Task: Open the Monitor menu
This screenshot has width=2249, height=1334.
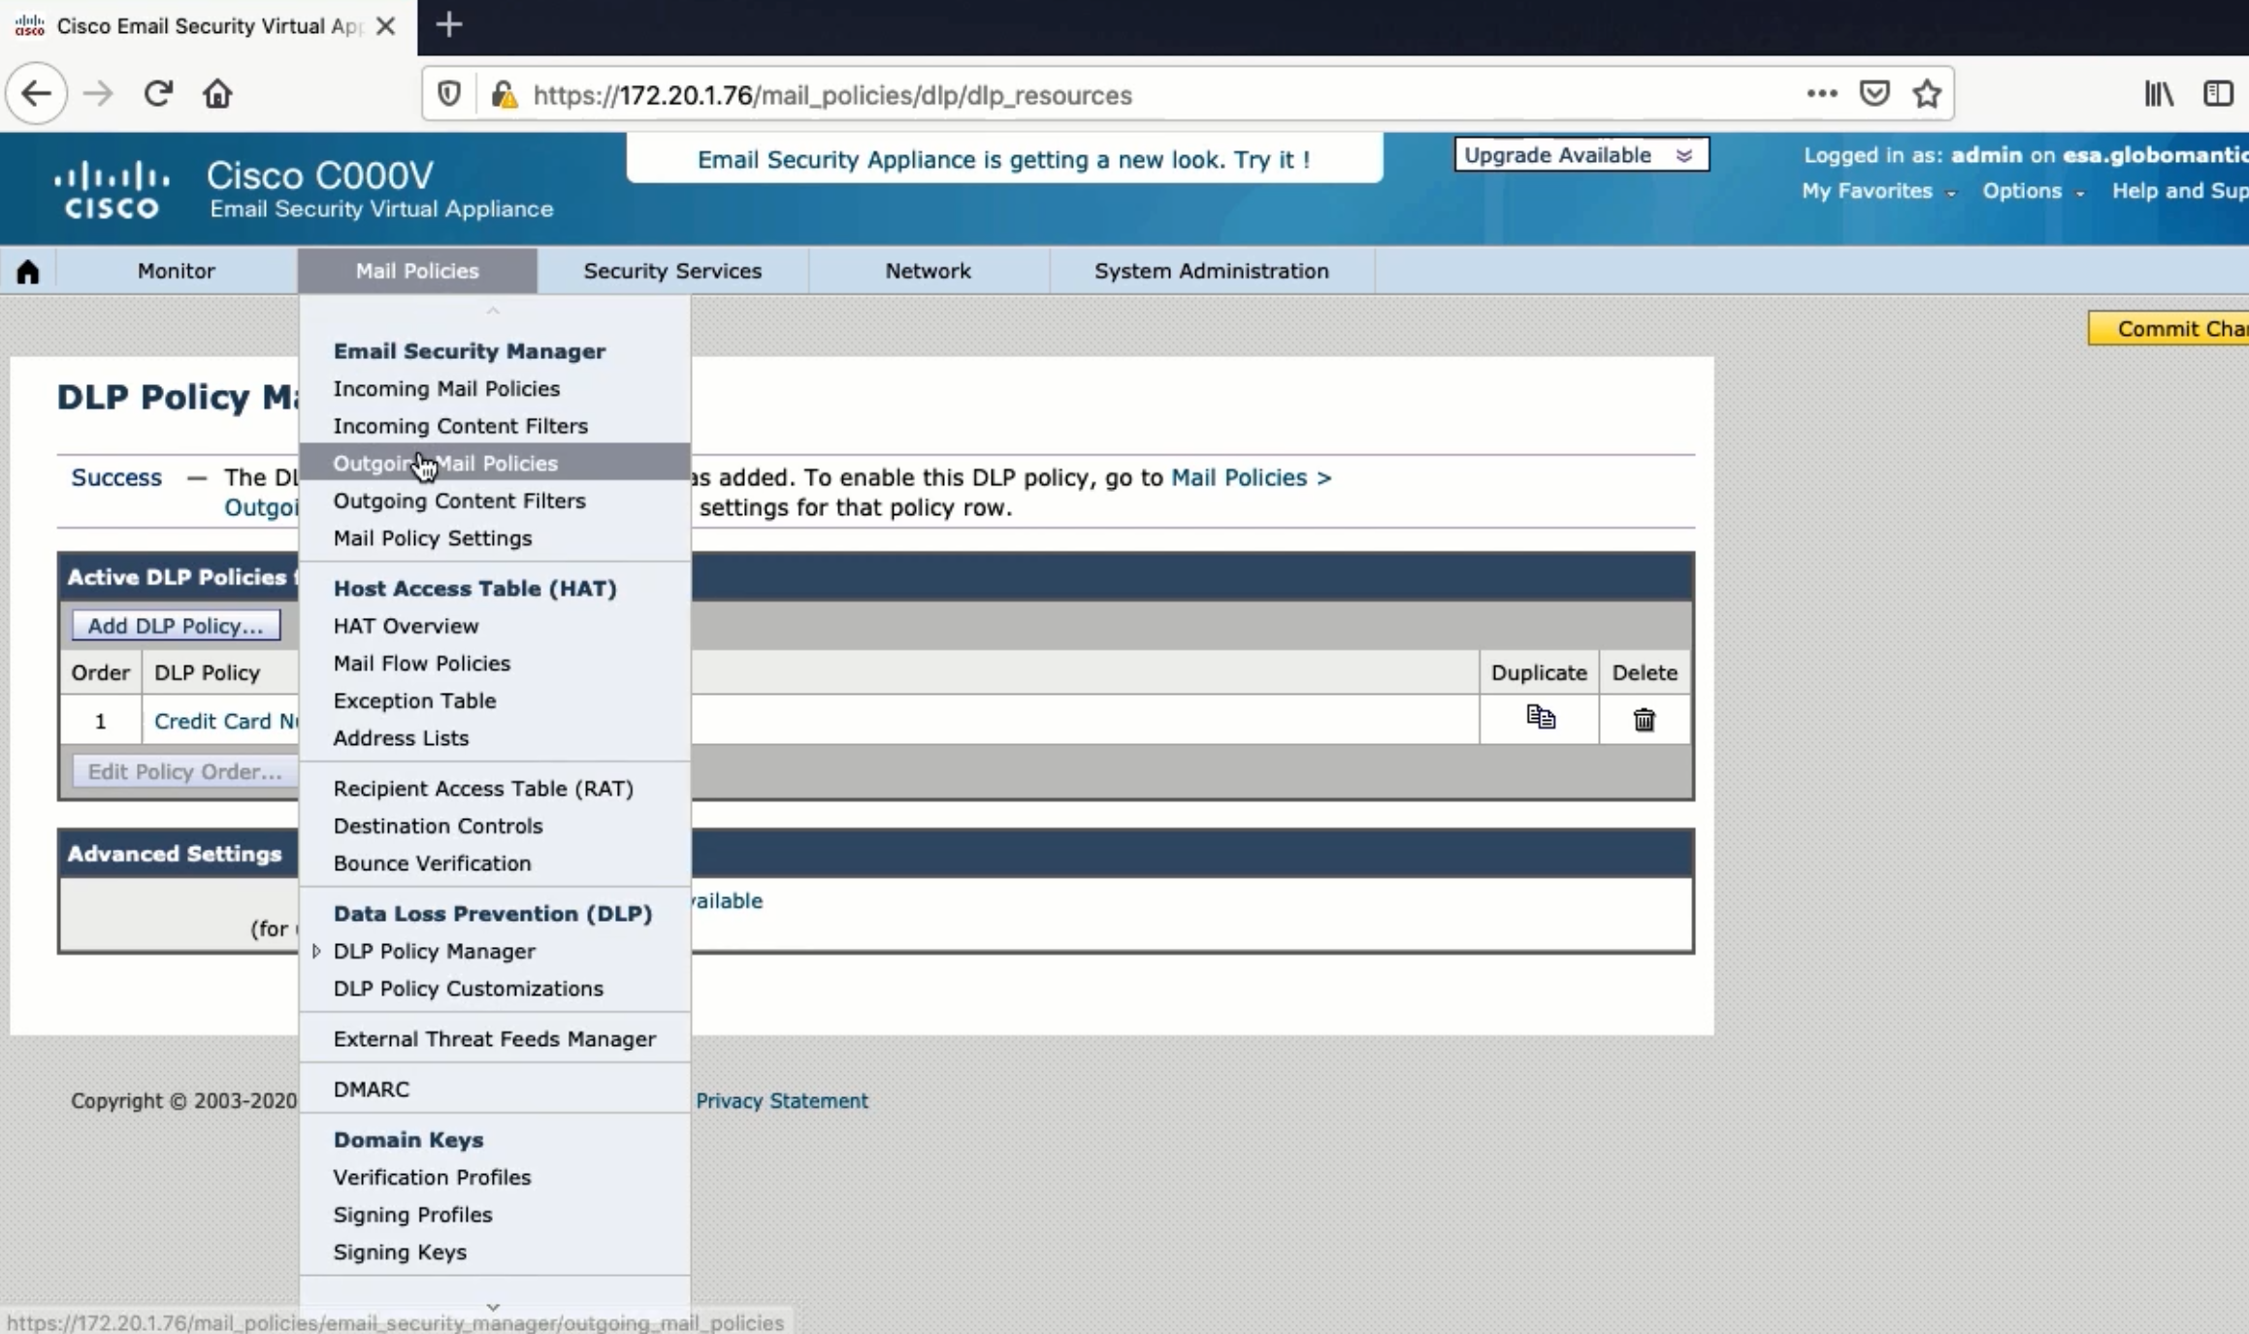Action: [176, 271]
